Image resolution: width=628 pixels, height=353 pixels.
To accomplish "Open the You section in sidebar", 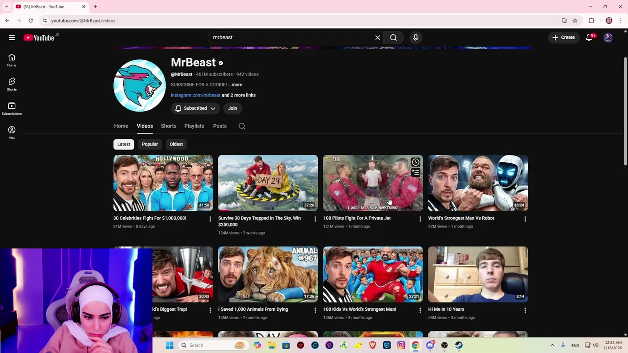I will coord(12,132).
